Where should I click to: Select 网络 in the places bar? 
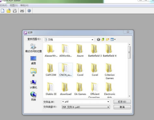(x=34, y=97)
